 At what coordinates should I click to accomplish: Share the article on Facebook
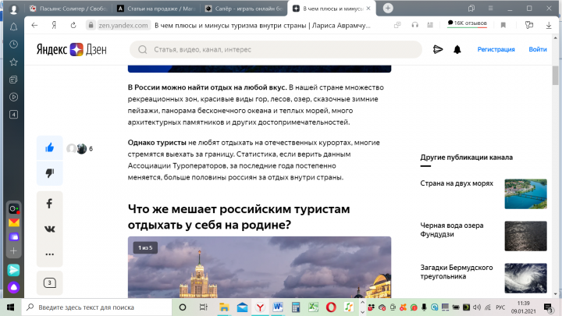click(x=49, y=204)
